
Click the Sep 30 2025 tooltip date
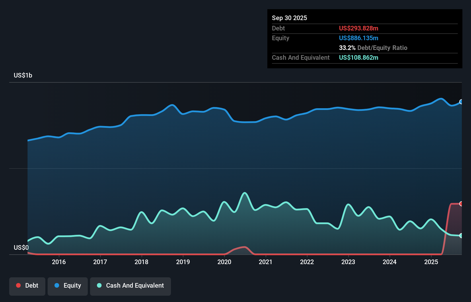click(289, 18)
